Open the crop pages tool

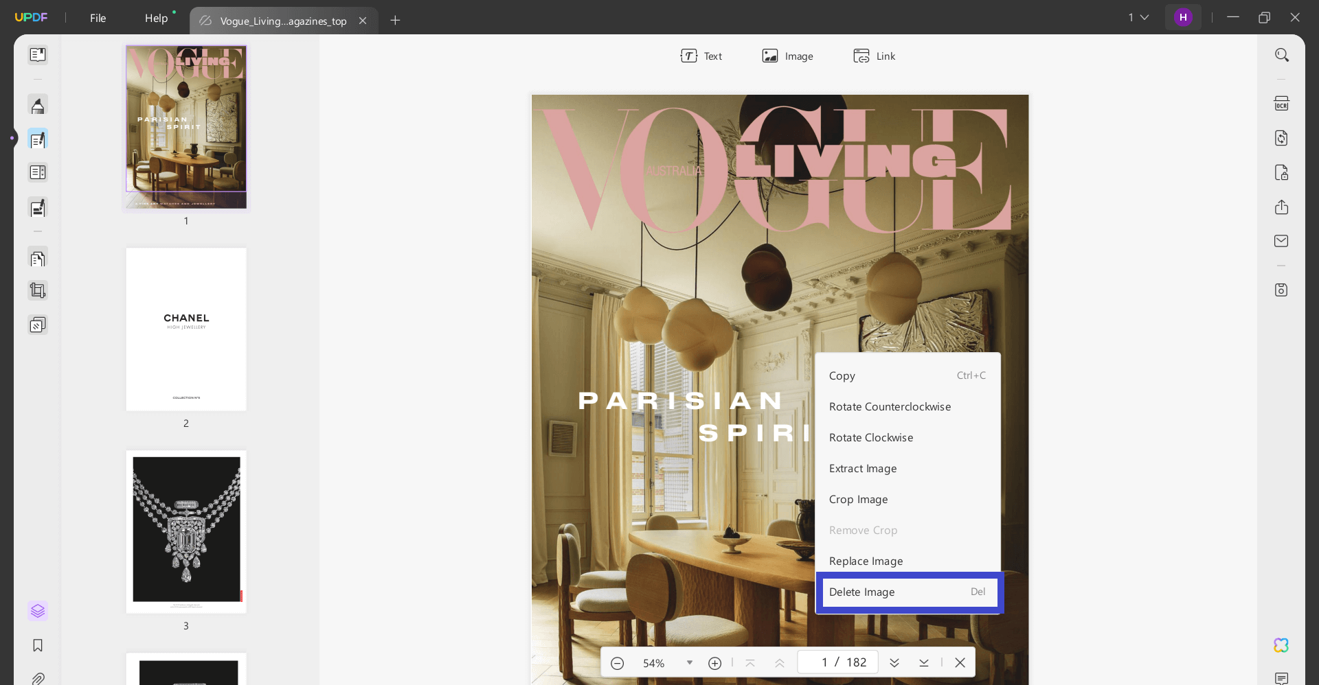click(x=38, y=290)
